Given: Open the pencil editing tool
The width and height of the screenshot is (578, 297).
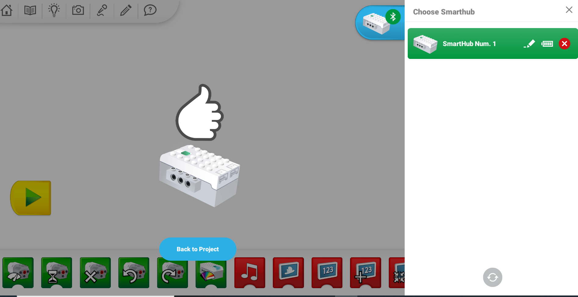Looking at the screenshot, I should click(x=126, y=10).
